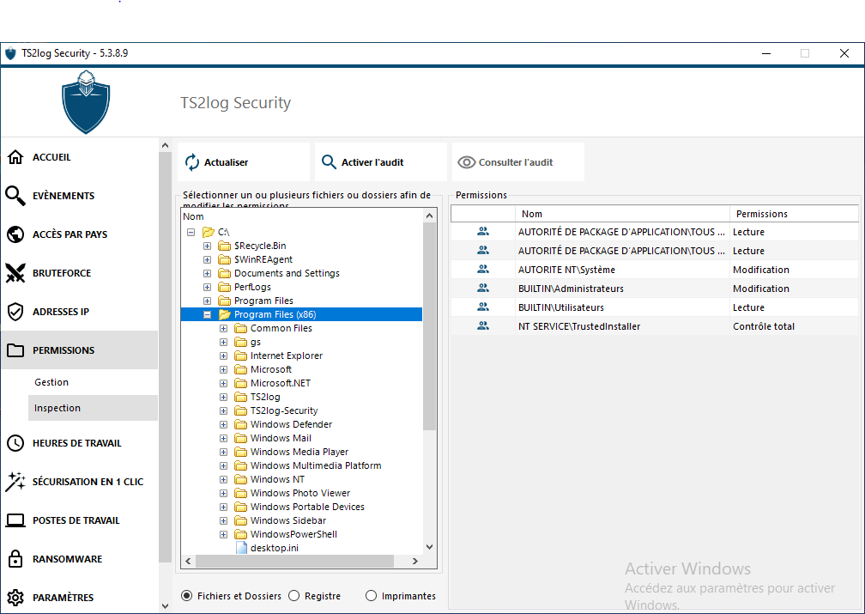Screen dimensions: 865x614
Task: Expand the Program Files folder node
Action: tap(208, 301)
